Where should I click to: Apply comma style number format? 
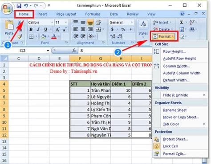click(x=131, y=29)
